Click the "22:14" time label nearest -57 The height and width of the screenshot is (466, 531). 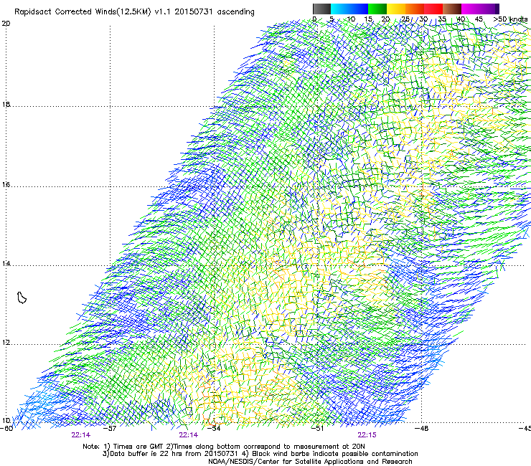click(x=81, y=435)
